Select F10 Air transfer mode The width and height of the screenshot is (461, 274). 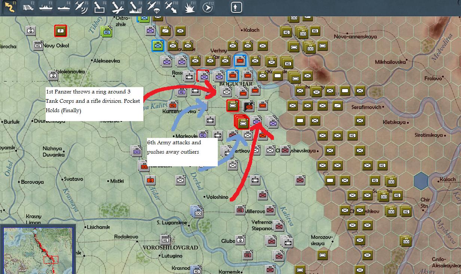coord(171,7)
